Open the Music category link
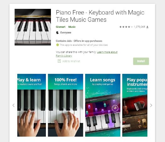Image resolution: width=165 pixels, height=142 pixels. click(72, 27)
